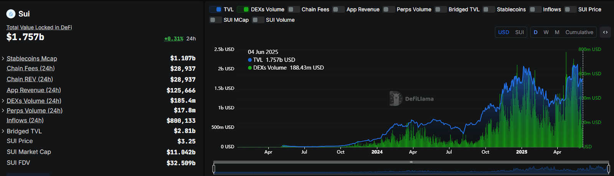Click the embed chart code icon
The image size is (614, 176).
click(x=605, y=32)
